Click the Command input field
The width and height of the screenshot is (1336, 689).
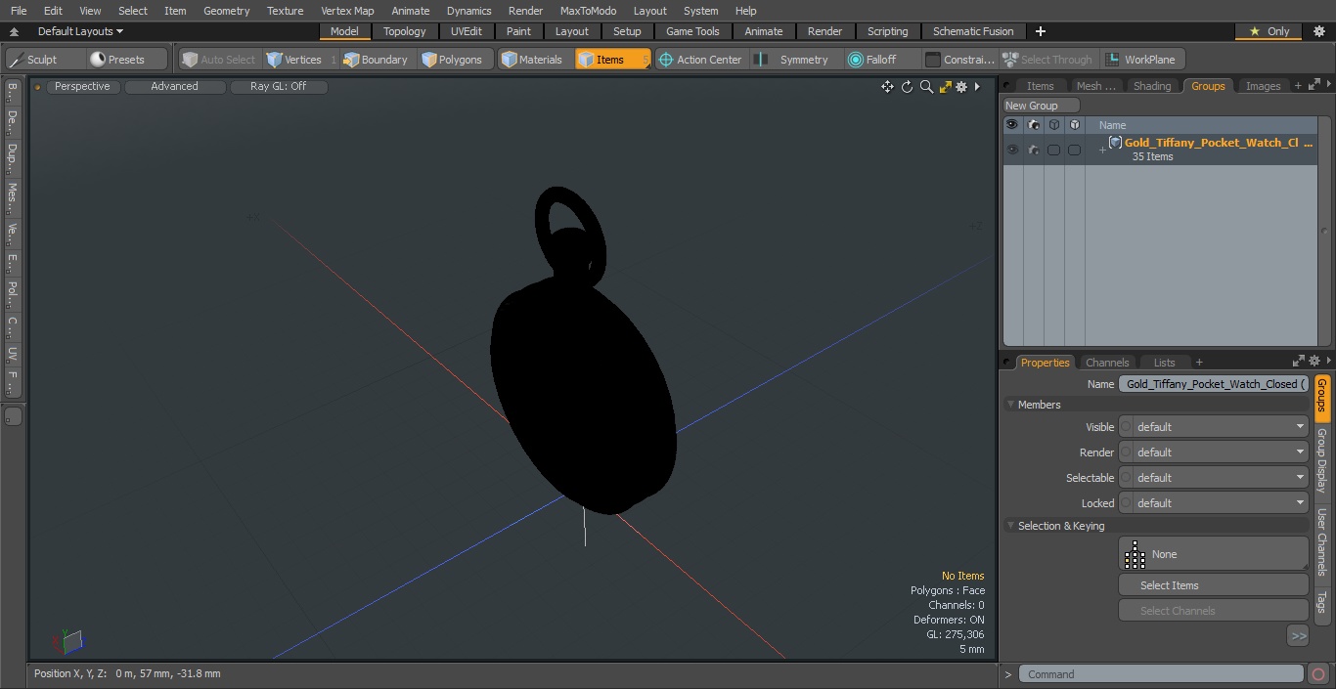[1161, 674]
